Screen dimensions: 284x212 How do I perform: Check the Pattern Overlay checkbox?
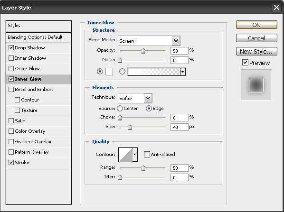point(11,152)
